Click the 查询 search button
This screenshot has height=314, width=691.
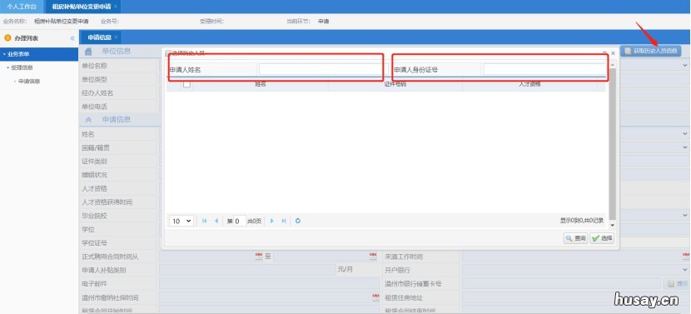(x=576, y=238)
